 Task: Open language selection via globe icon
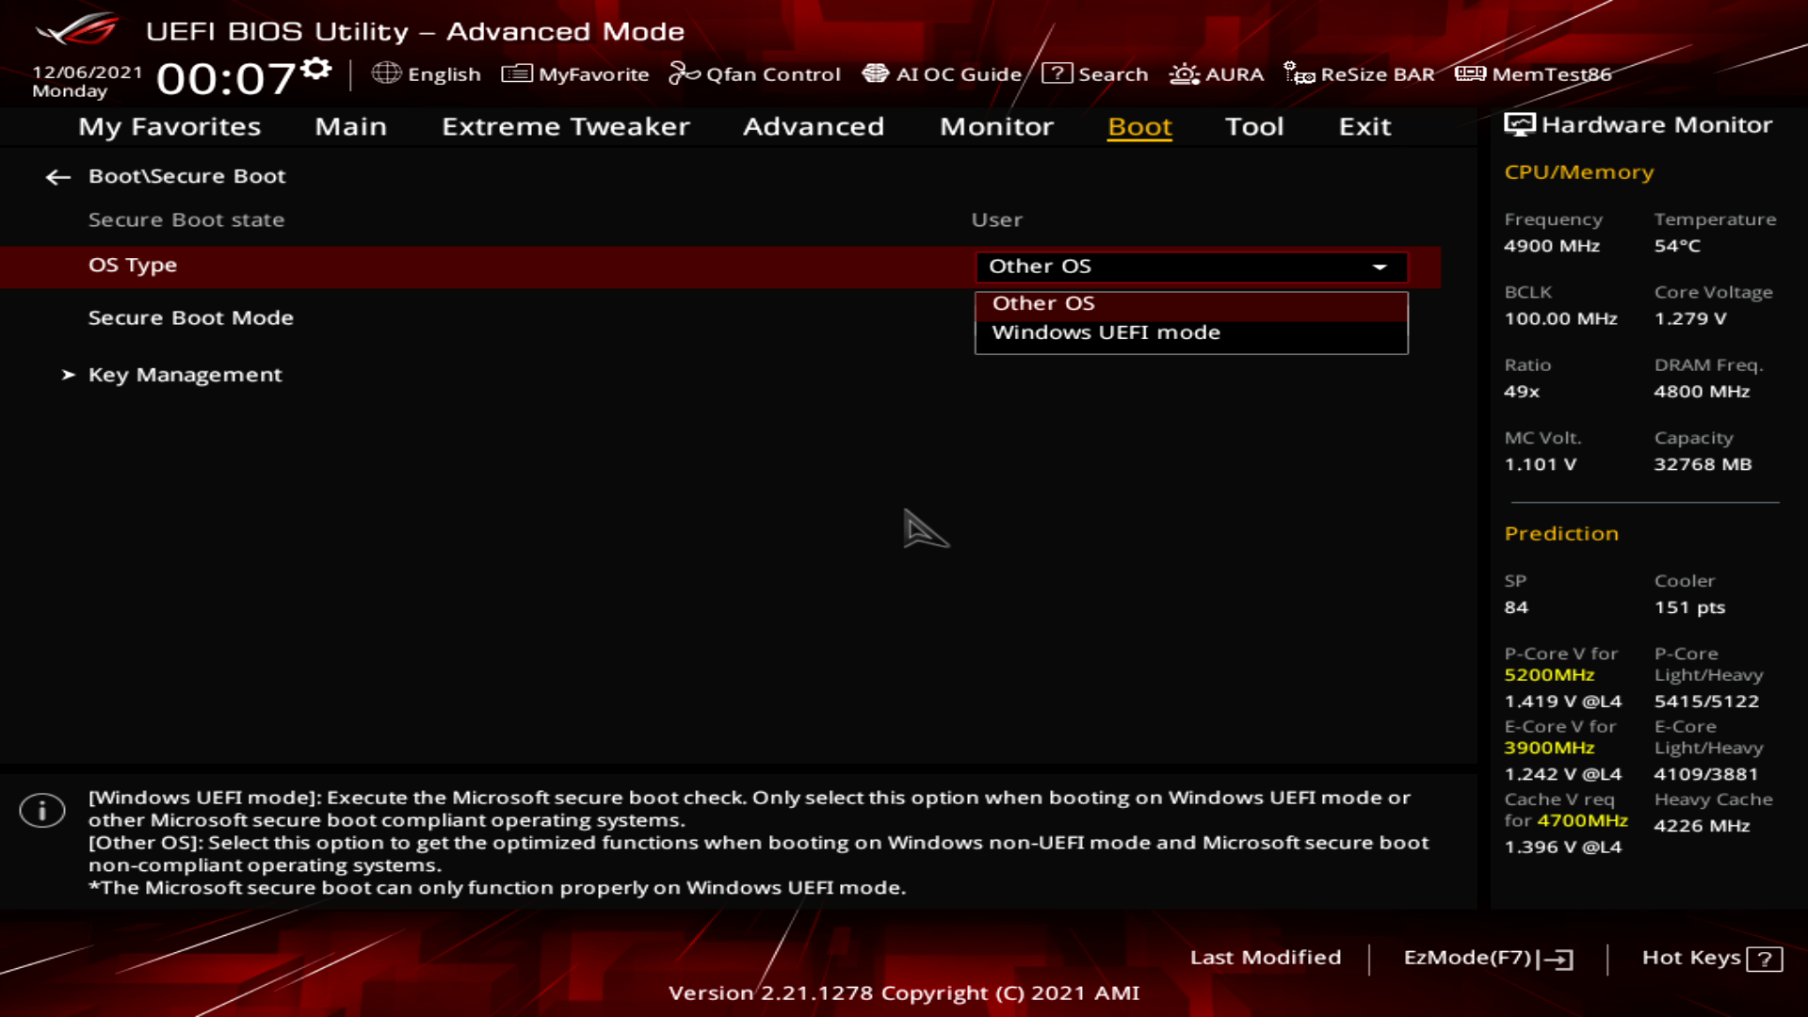click(x=386, y=73)
